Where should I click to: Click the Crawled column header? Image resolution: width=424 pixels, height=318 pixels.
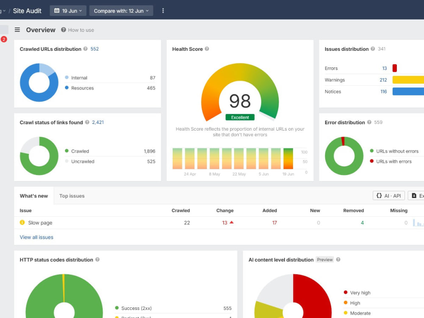[181, 210]
